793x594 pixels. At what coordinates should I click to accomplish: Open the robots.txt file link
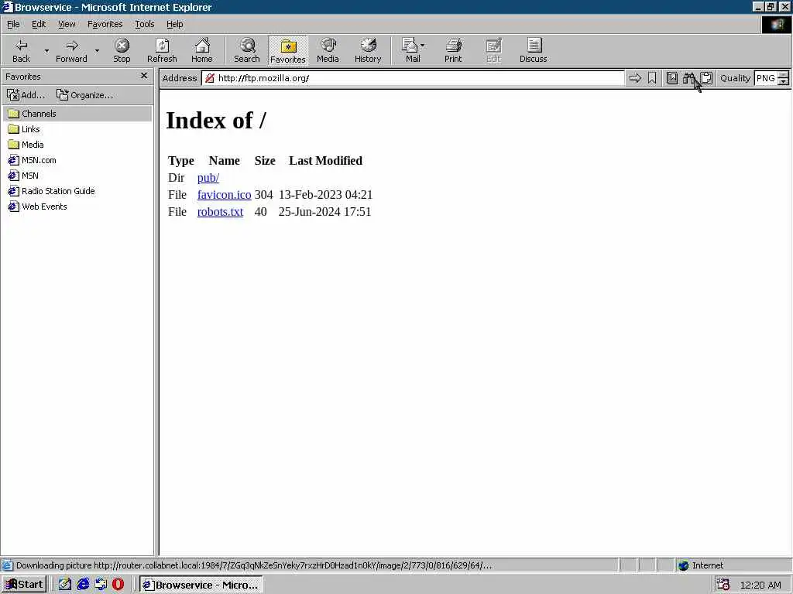[220, 212]
